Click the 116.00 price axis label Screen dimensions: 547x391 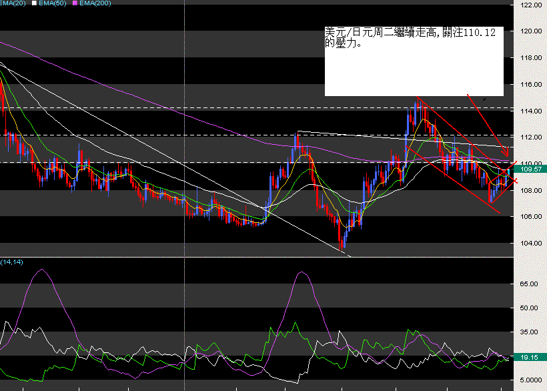pyautogui.click(x=531, y=85)
